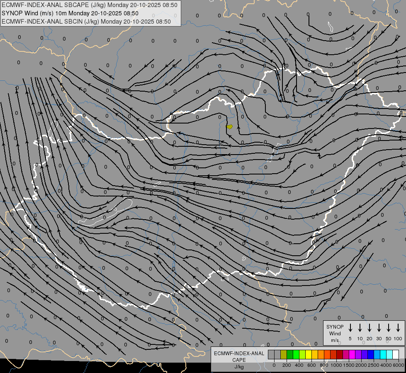Click the 'ECMWF-INDEX-ANAL' CAPE legend label
Viewport: 406px width, 373px height.
pos(239,354)
